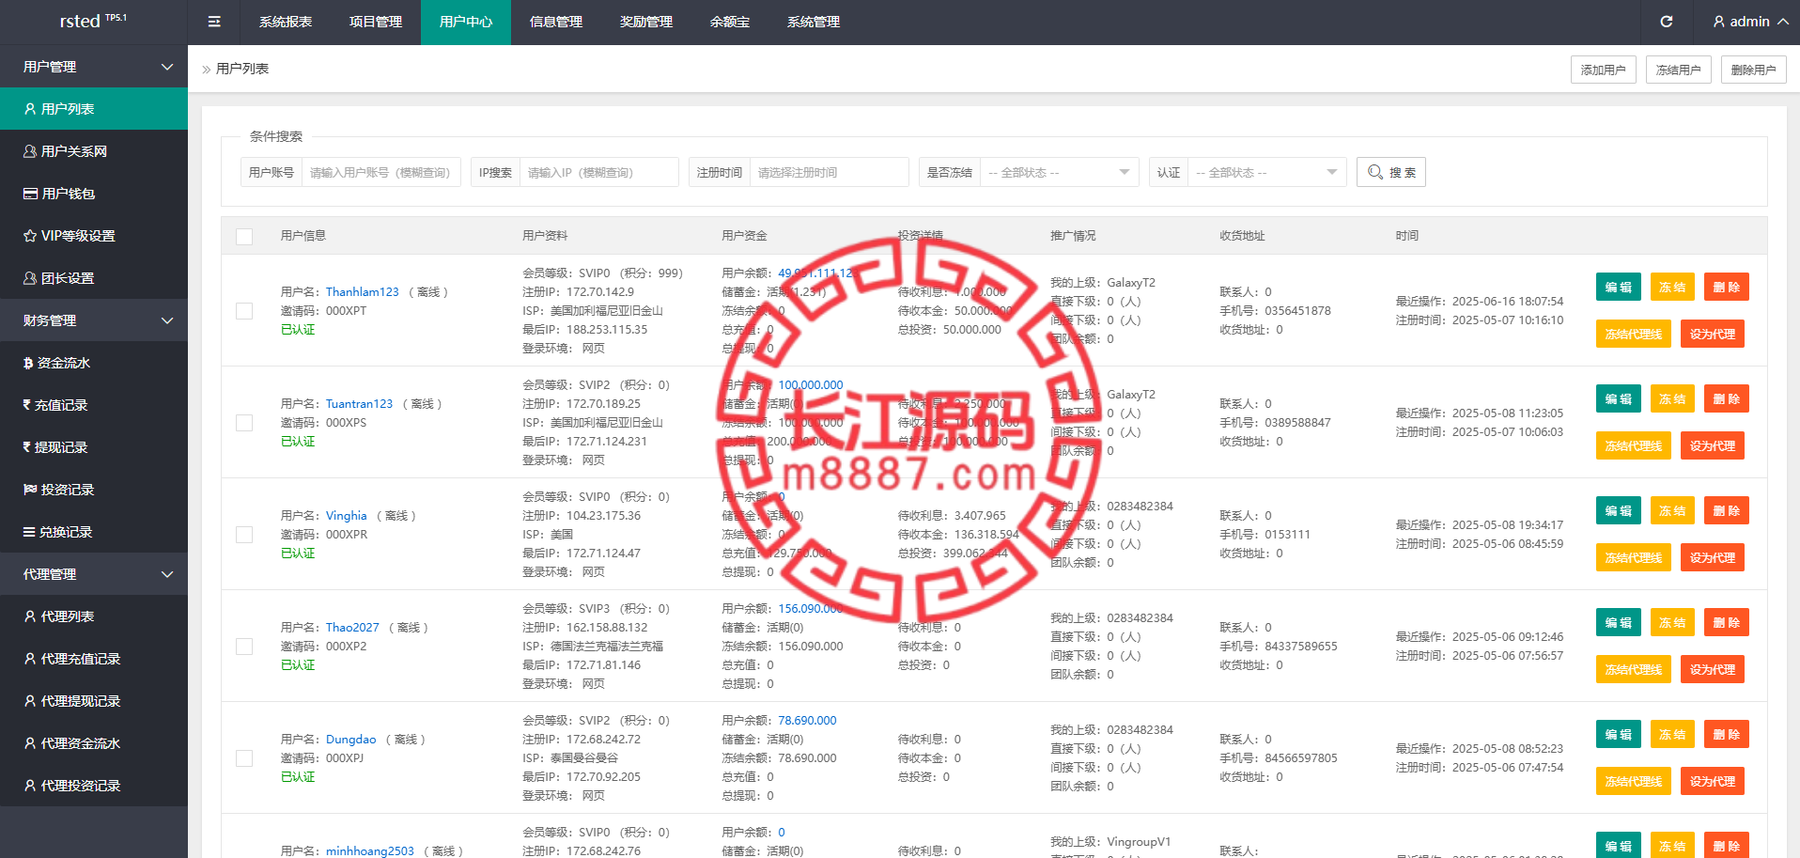
Task: Click the 代理资金流水 user icon
Action: (x=30, y=743)
